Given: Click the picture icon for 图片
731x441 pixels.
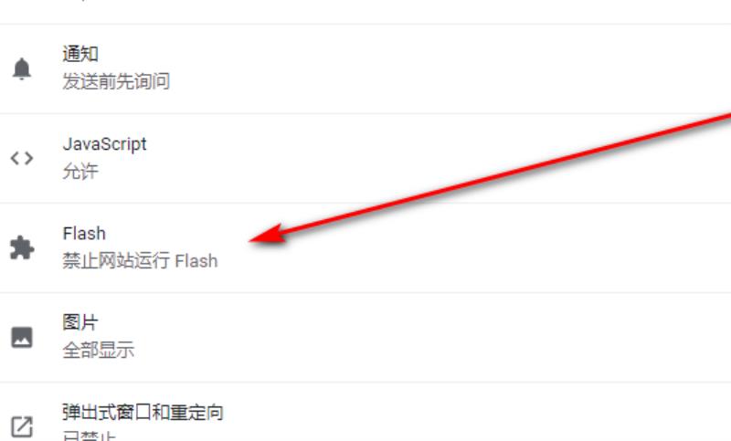Looking at the screenshot, I should (x=22, y=337).
